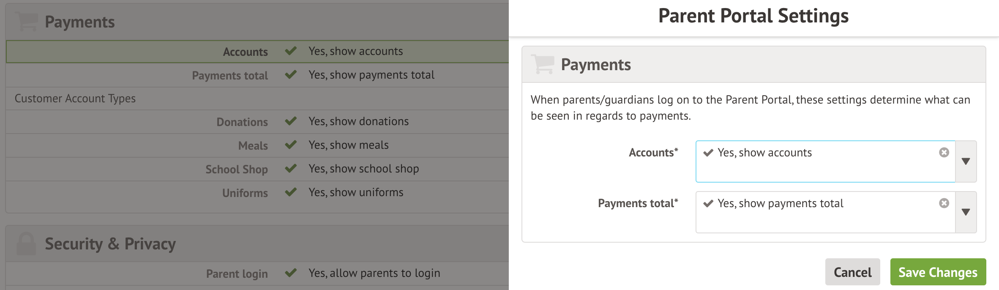
Task: Click the checkmark beside 'Yes, allow parents to login'
Action: click(291, 274)
